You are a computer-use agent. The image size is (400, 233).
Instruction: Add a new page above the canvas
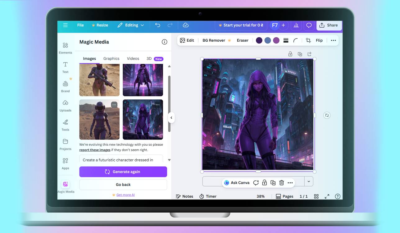309,54
